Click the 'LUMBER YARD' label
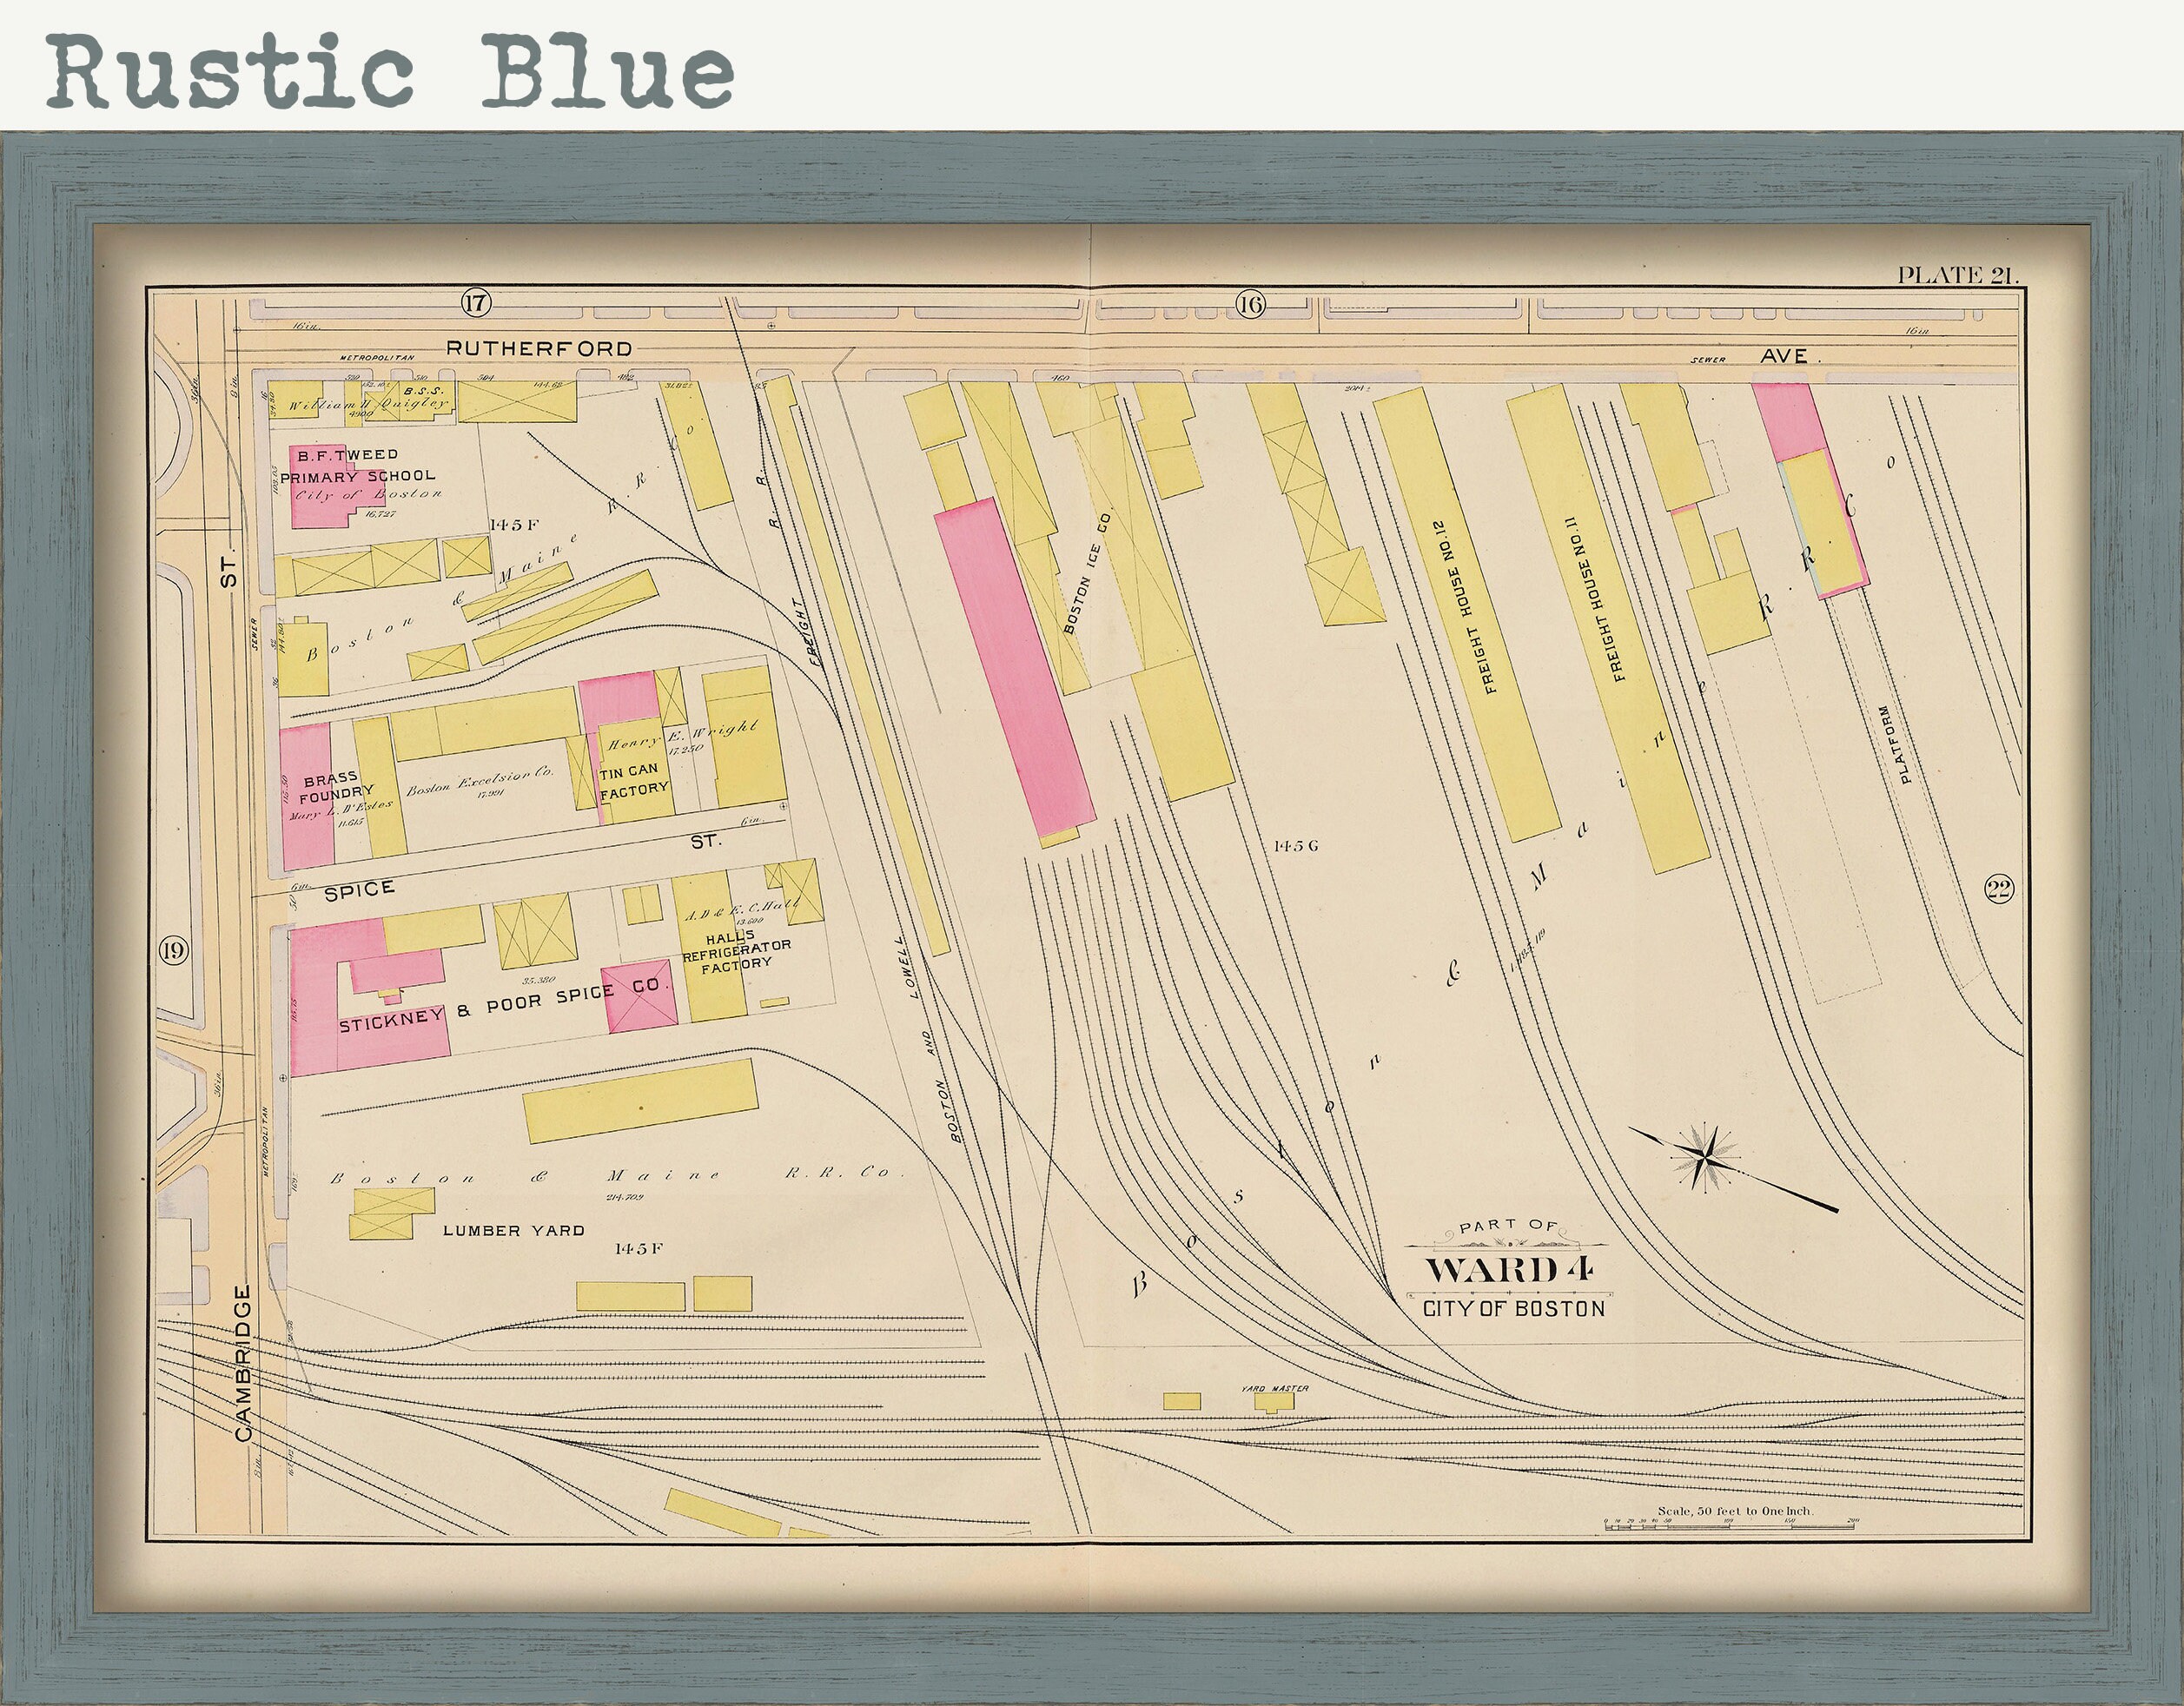Image resolution: width=2184 pixels, height=1706 pixels. 513,1230
